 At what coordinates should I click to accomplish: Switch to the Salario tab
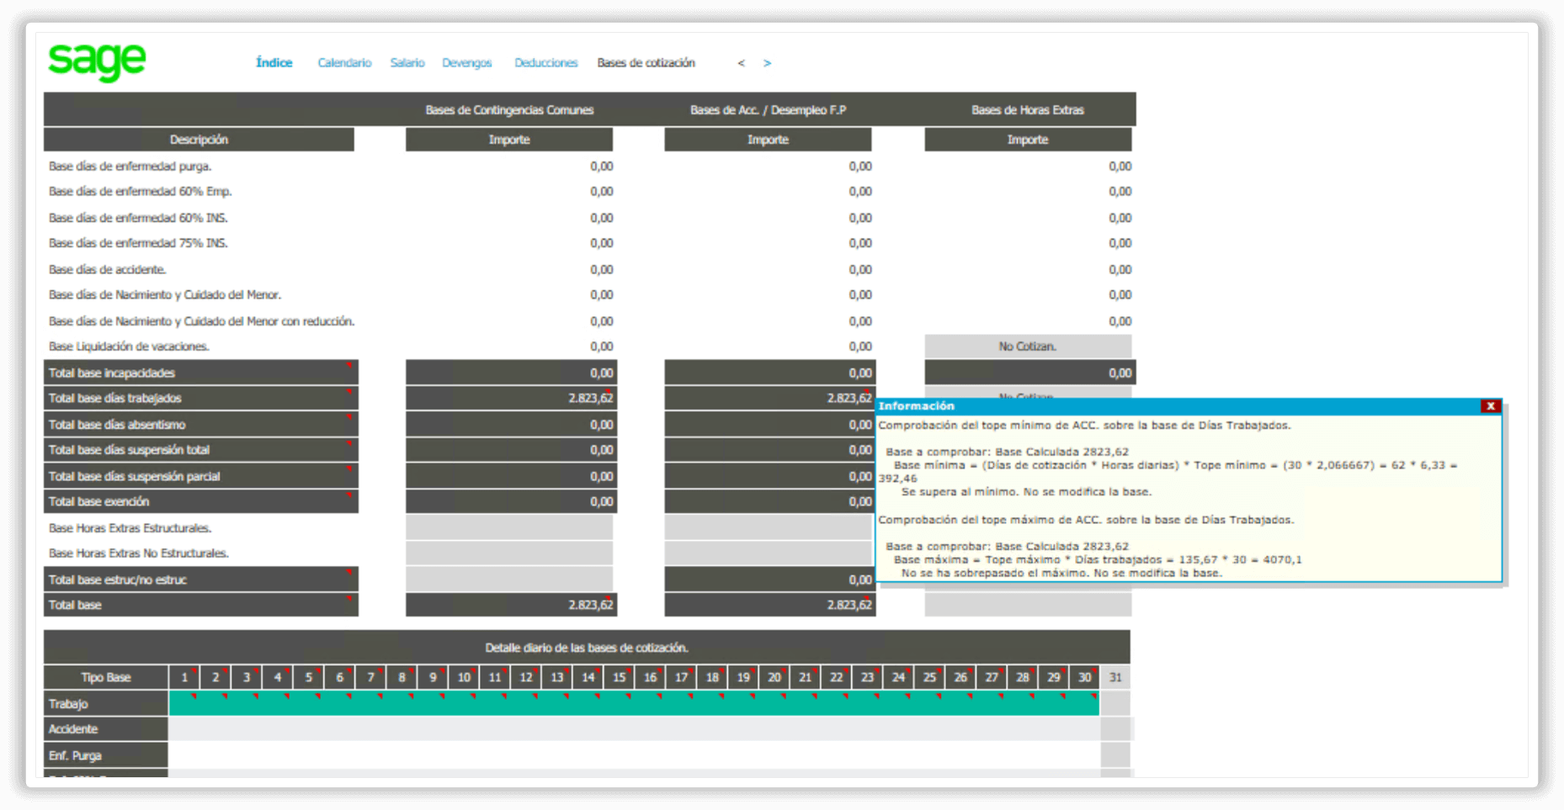(407, 63)
